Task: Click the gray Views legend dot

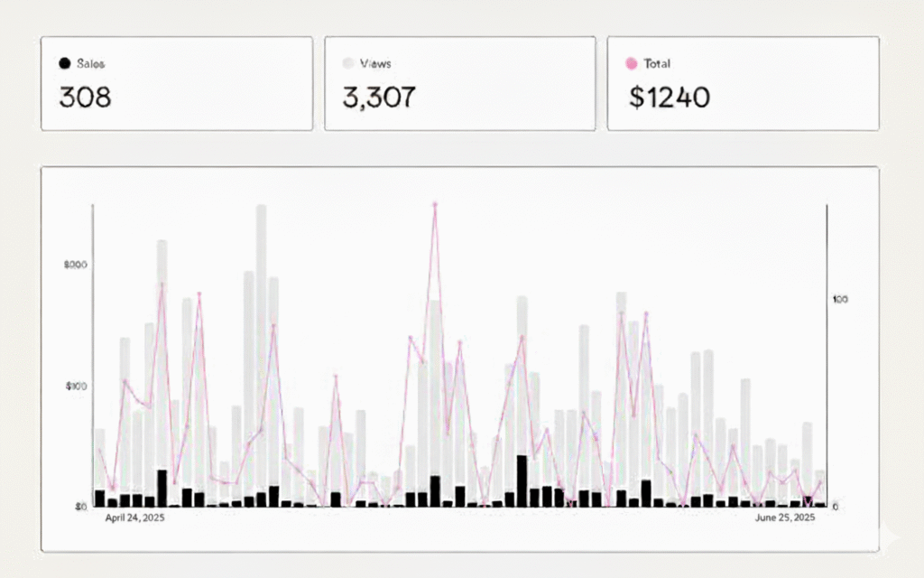Action: click(x=347, y=64)
